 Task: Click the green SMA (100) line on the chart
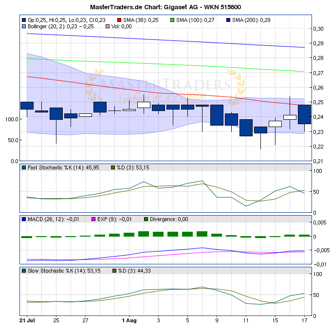[165, 64]
